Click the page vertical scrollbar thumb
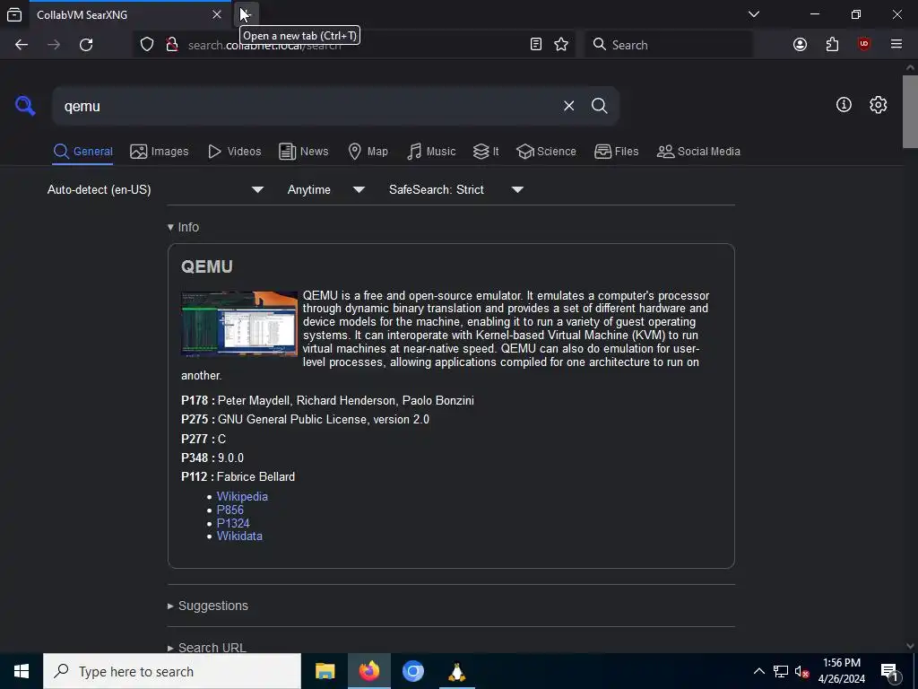The image size is (918, 689). (910, 111)
